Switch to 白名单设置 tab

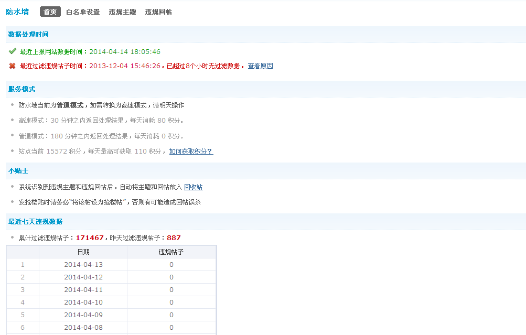tap(83, 12)
